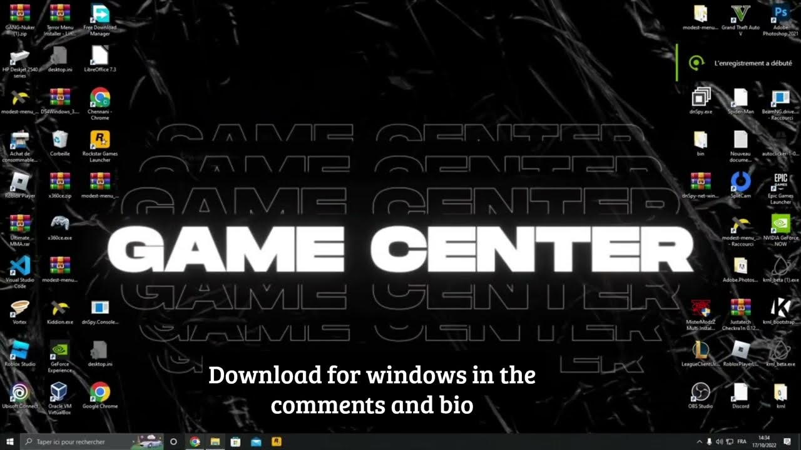The width and height of the screenshot is (801, 450).
Task: Open the tray volume speaker control
Action: (719, 442)
